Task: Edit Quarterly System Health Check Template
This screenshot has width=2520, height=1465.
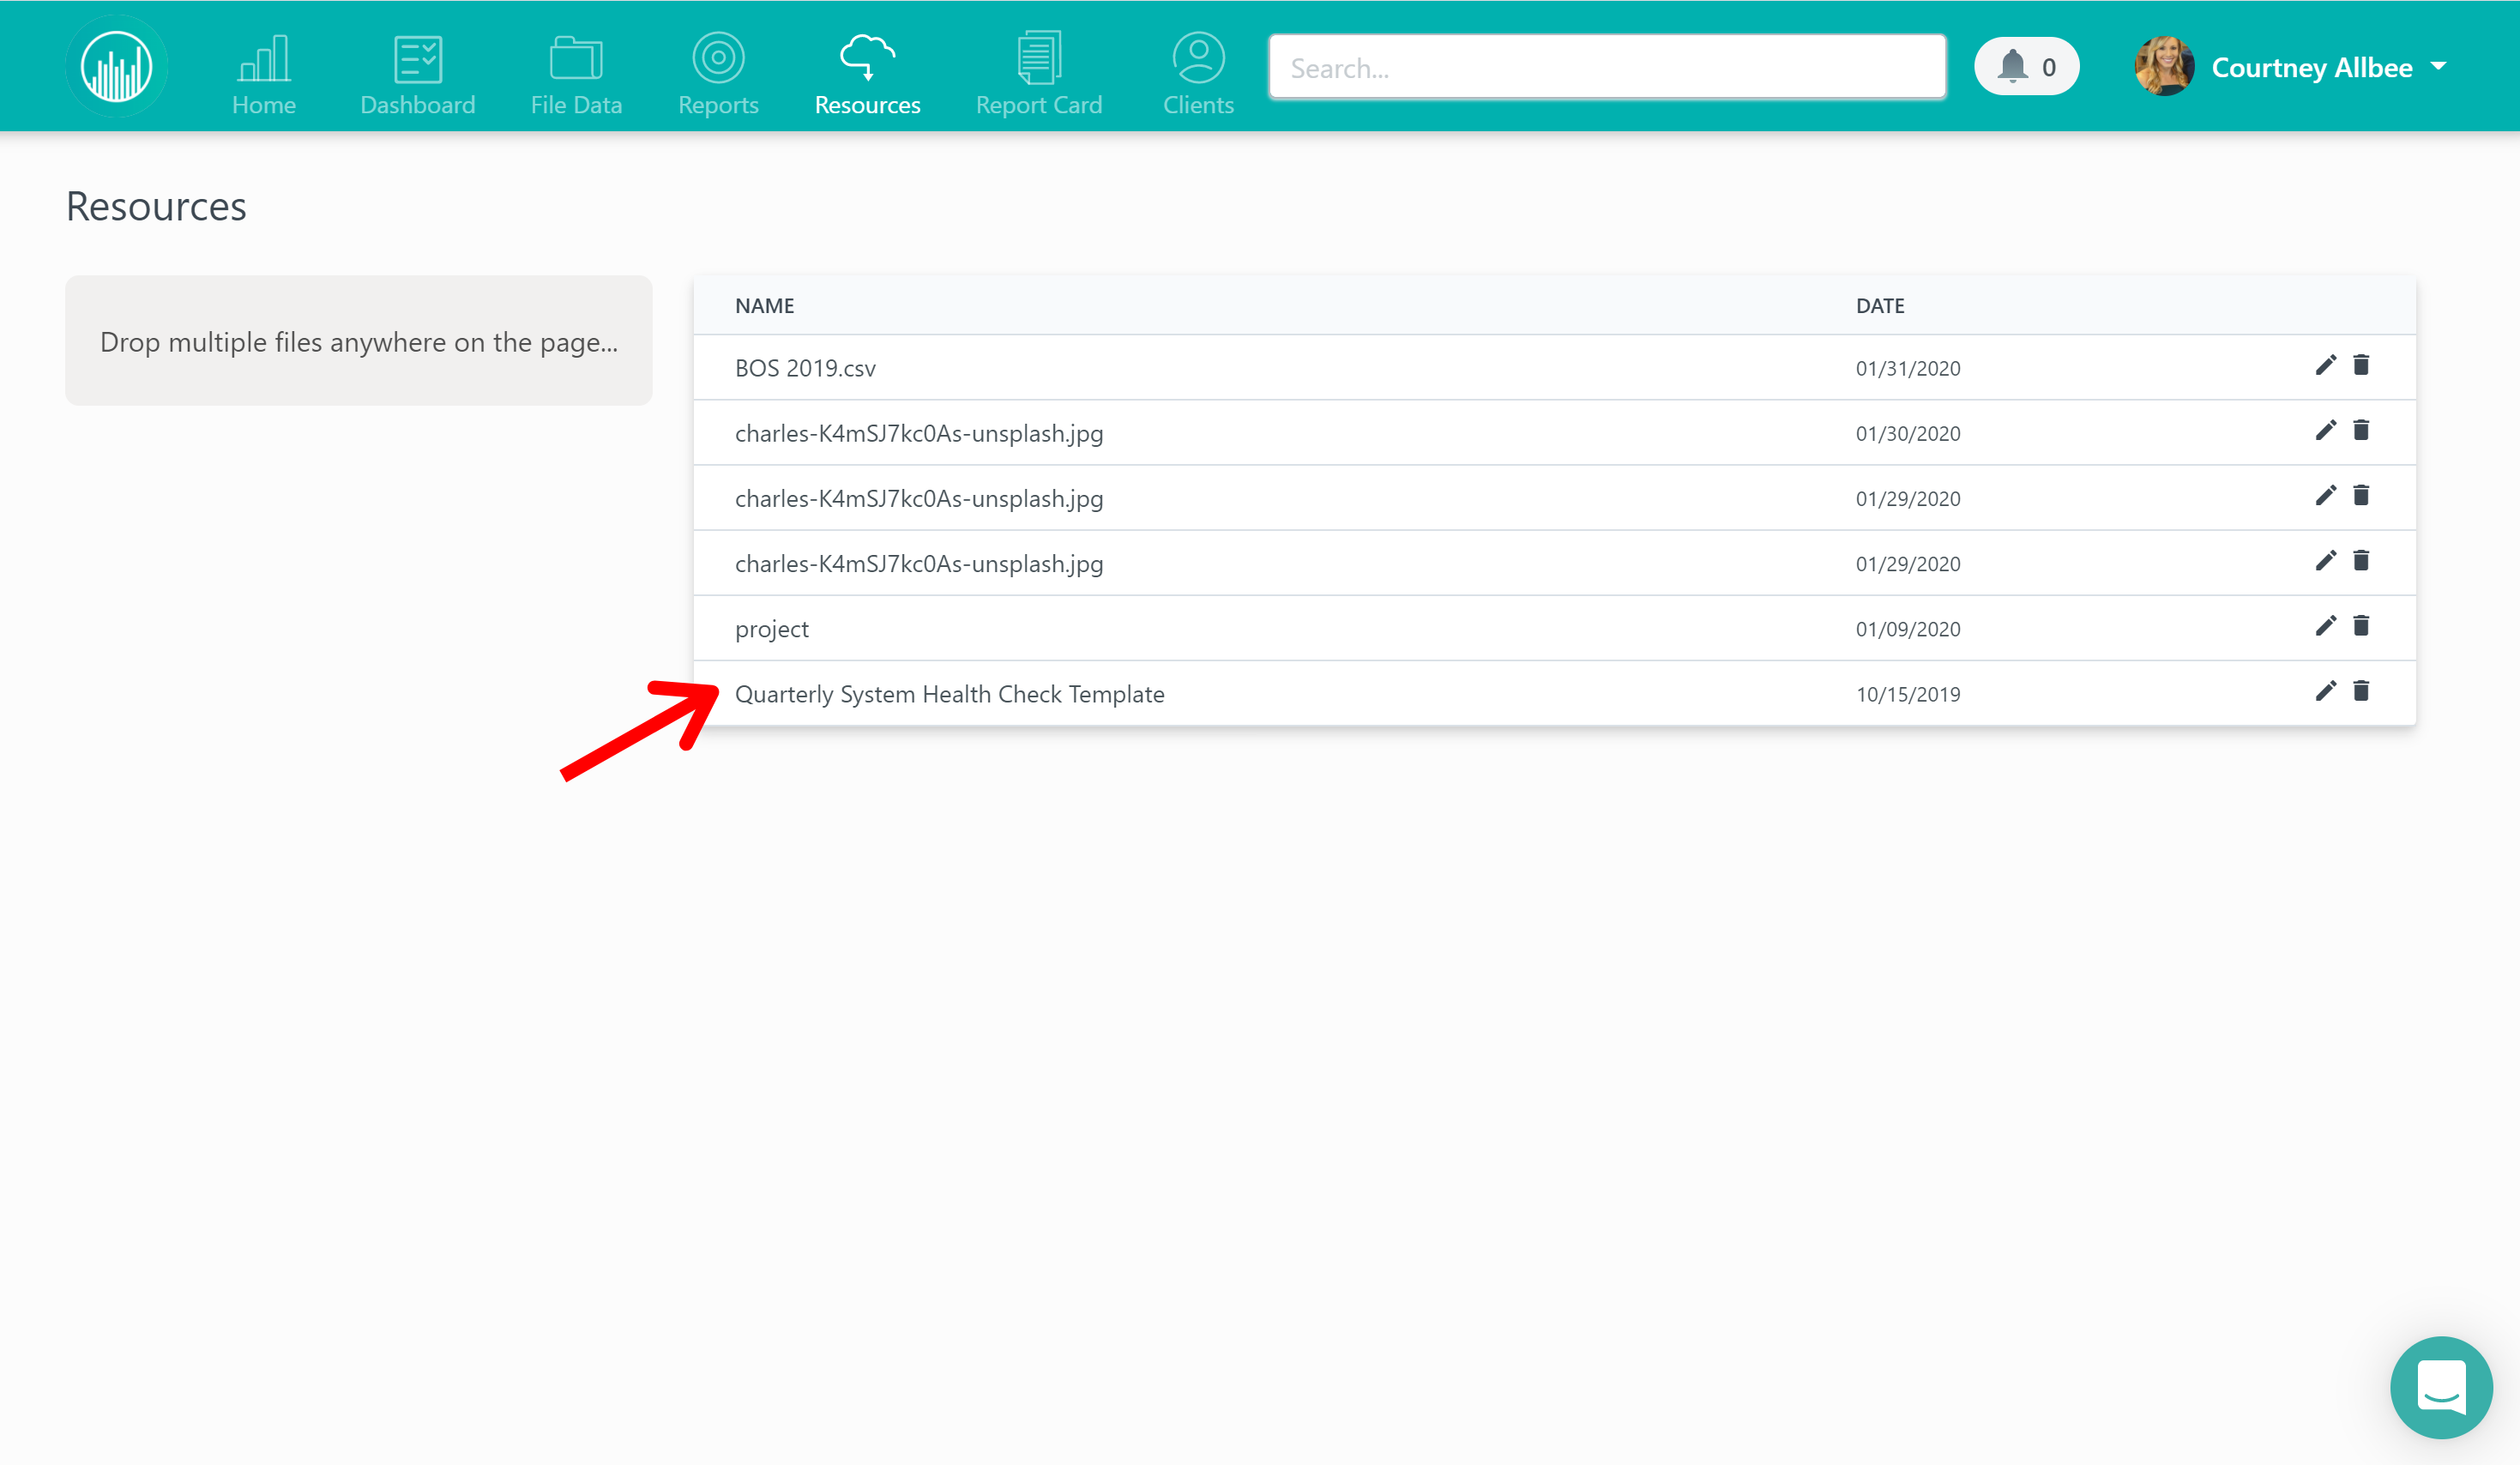Action: [2325, 691]
